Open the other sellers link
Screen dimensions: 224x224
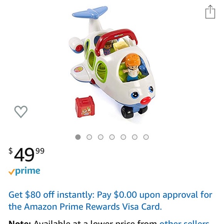pos(184,222)
